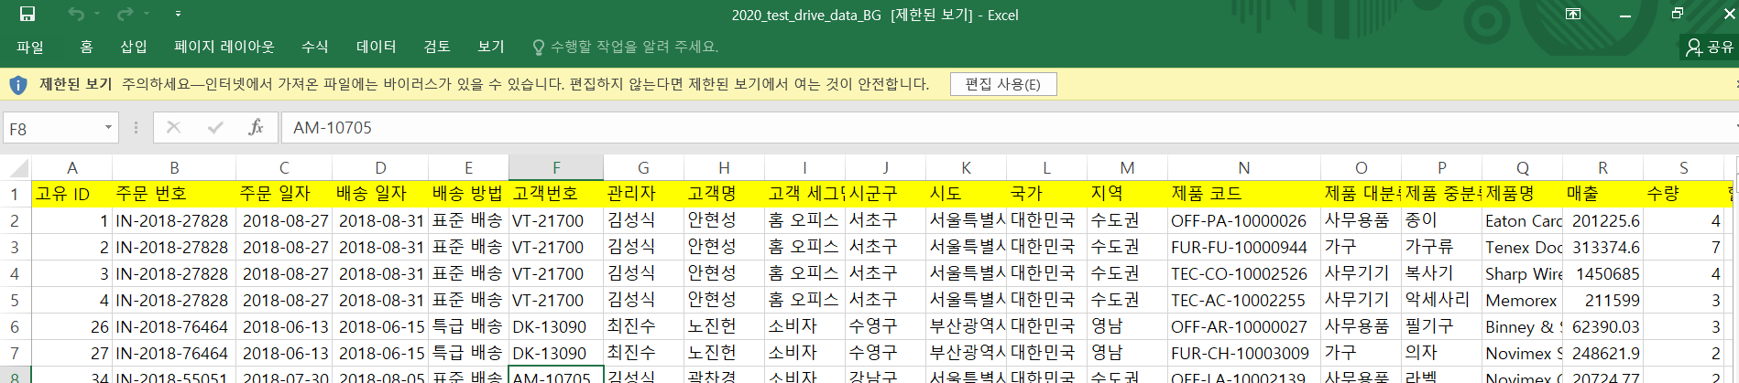Click the Protected View shield icon
Screen dimensions: 1739x383
[x=18, y=85]
